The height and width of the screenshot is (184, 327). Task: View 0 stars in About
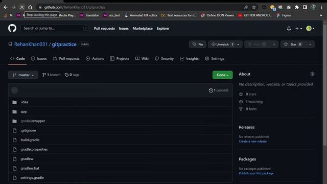248,94
